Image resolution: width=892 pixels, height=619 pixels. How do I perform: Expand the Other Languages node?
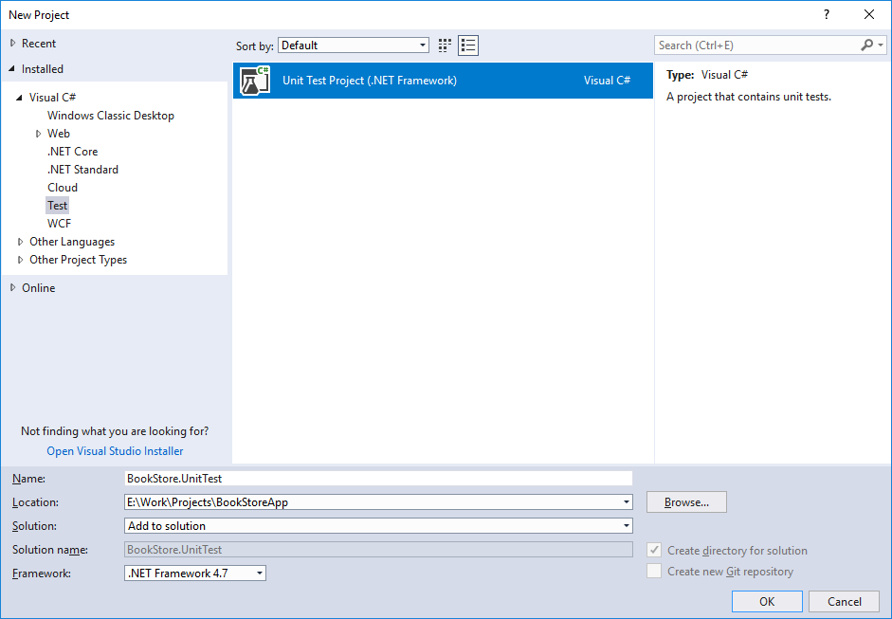(21, 242)
